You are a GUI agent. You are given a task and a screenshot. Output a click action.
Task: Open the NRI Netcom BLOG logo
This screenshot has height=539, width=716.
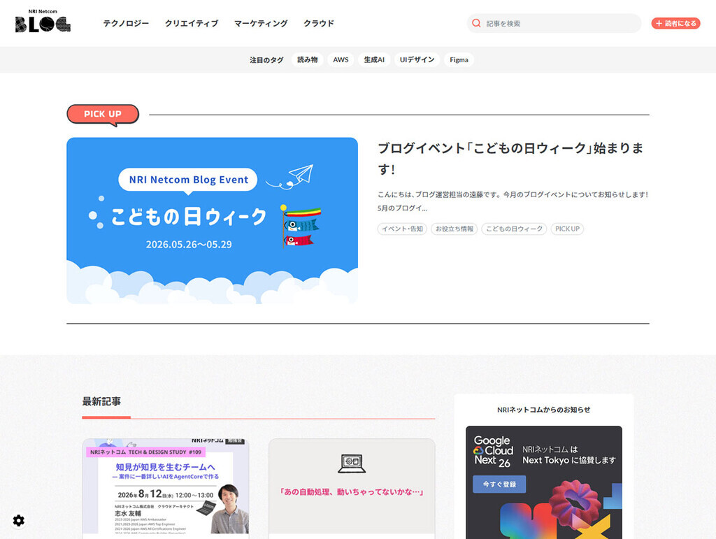coord(43,22)
